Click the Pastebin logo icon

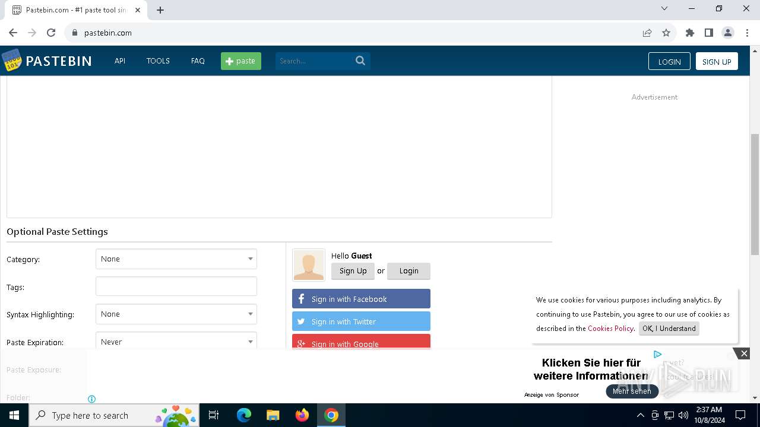[12, 60]
